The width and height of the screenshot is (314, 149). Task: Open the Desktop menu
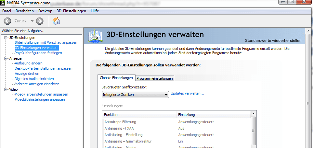[45, 11]
